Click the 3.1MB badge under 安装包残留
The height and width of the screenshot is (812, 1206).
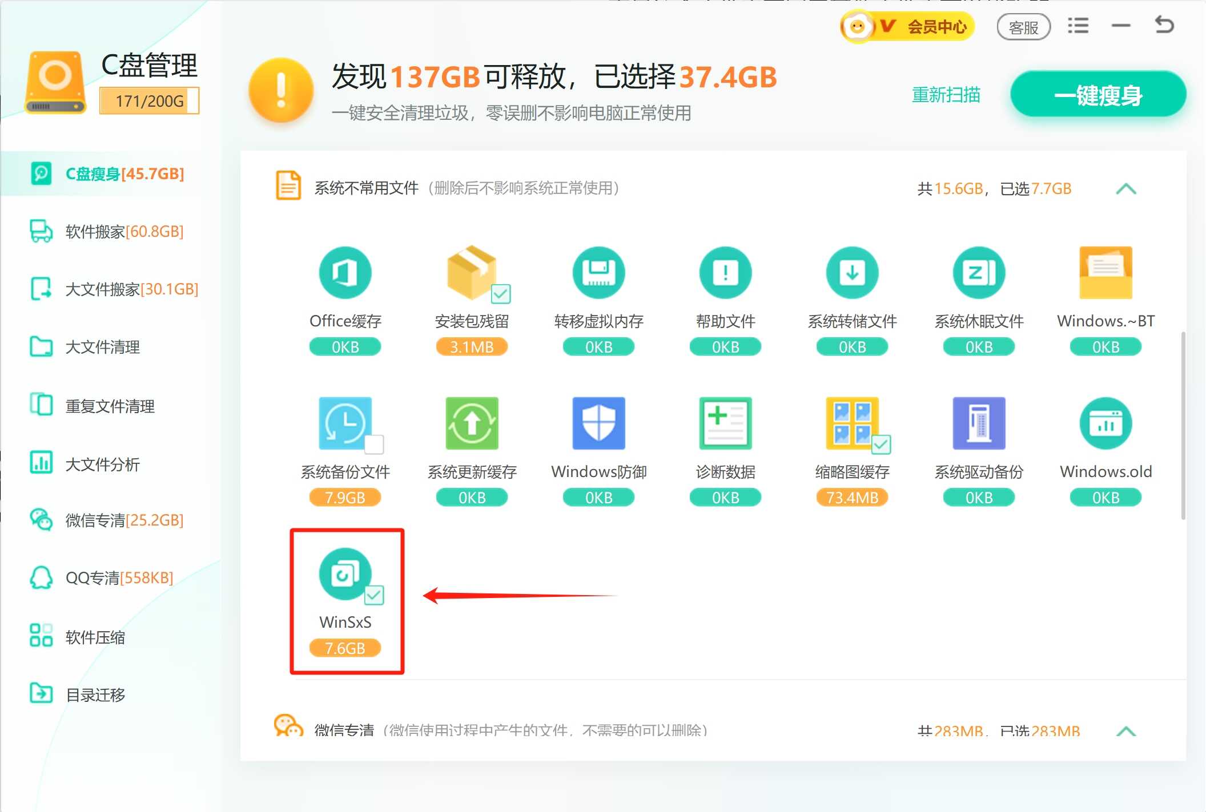[472, 347]
